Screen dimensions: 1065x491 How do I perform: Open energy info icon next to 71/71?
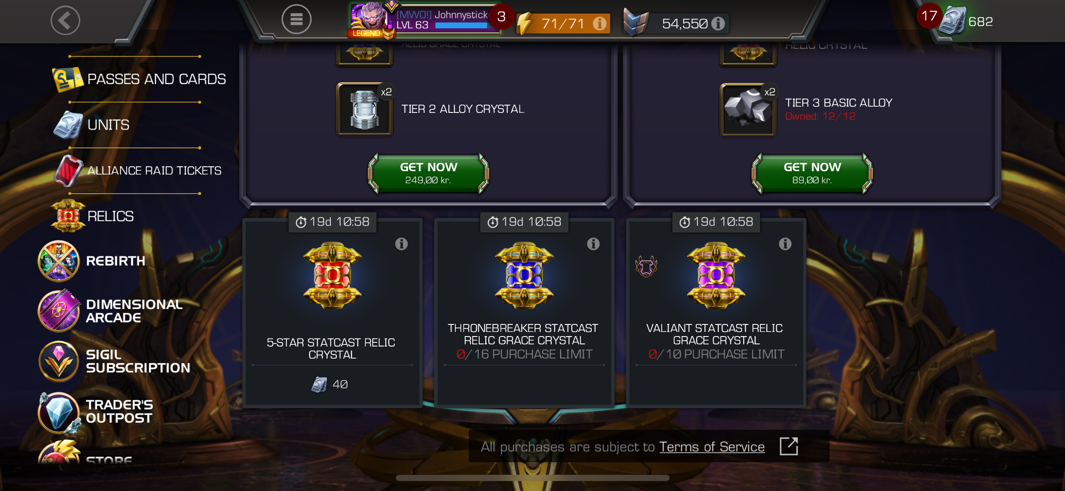pos(600,23)
